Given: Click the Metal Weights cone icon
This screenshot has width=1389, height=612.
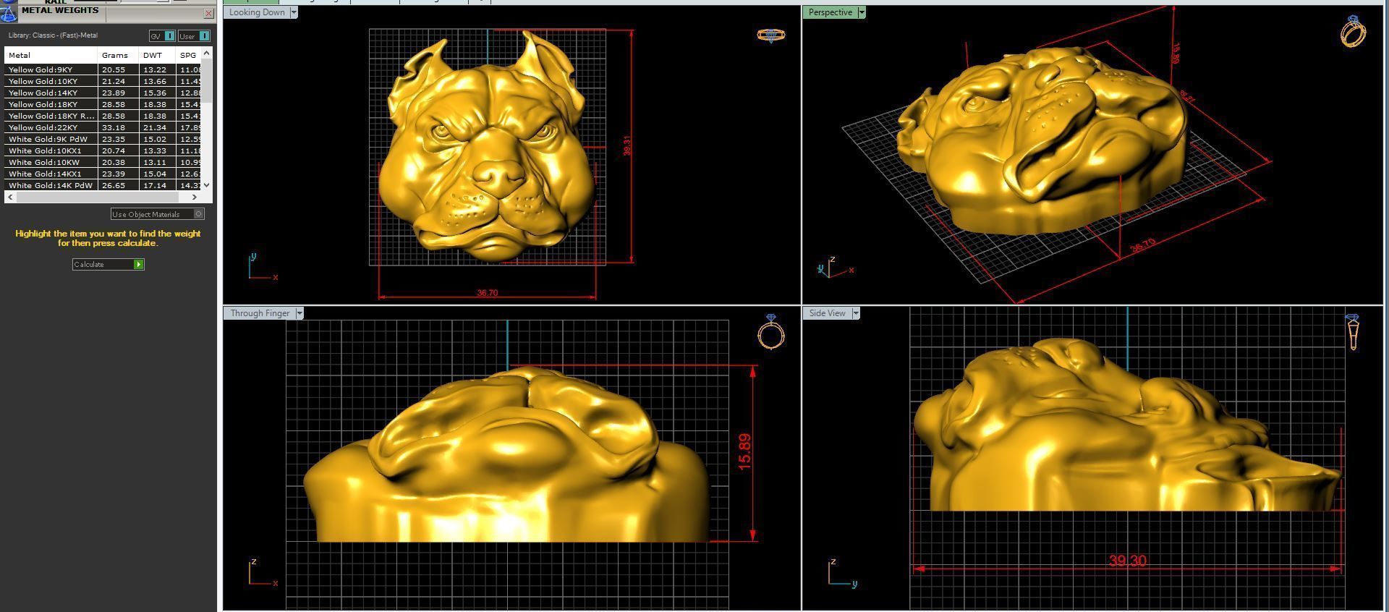Looking at the screenshot, I should pyautogui.click(x=8, y=13).
